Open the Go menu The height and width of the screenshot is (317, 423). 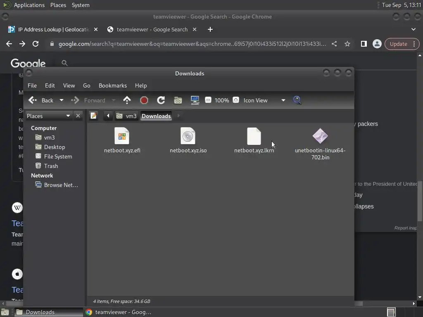pos(87,85)
